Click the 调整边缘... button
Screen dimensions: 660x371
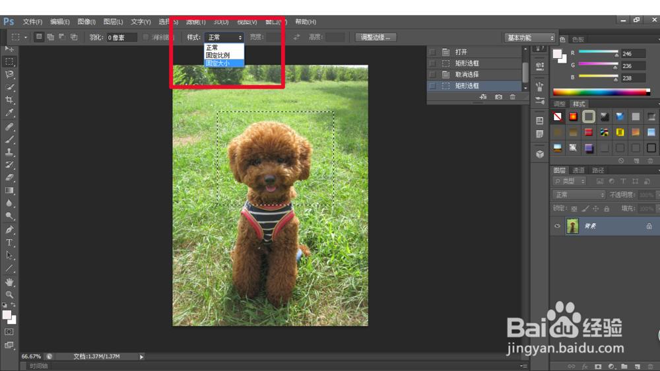click(x=376, y=38)
